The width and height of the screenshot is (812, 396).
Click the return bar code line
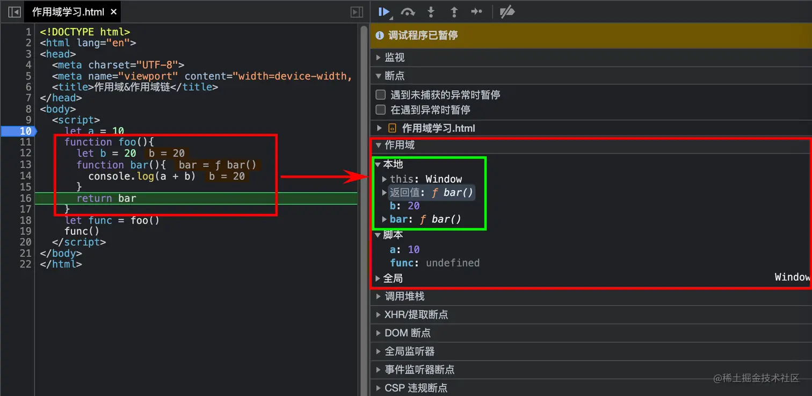(106, 198)
